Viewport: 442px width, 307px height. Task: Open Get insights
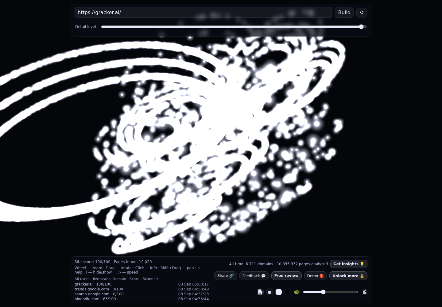[349, 264]
